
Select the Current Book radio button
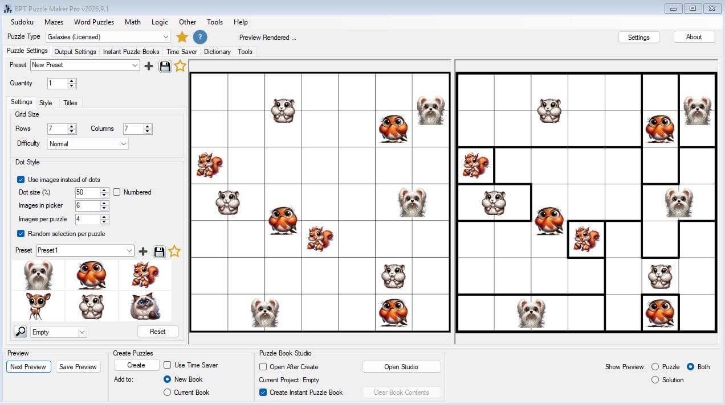168,392
